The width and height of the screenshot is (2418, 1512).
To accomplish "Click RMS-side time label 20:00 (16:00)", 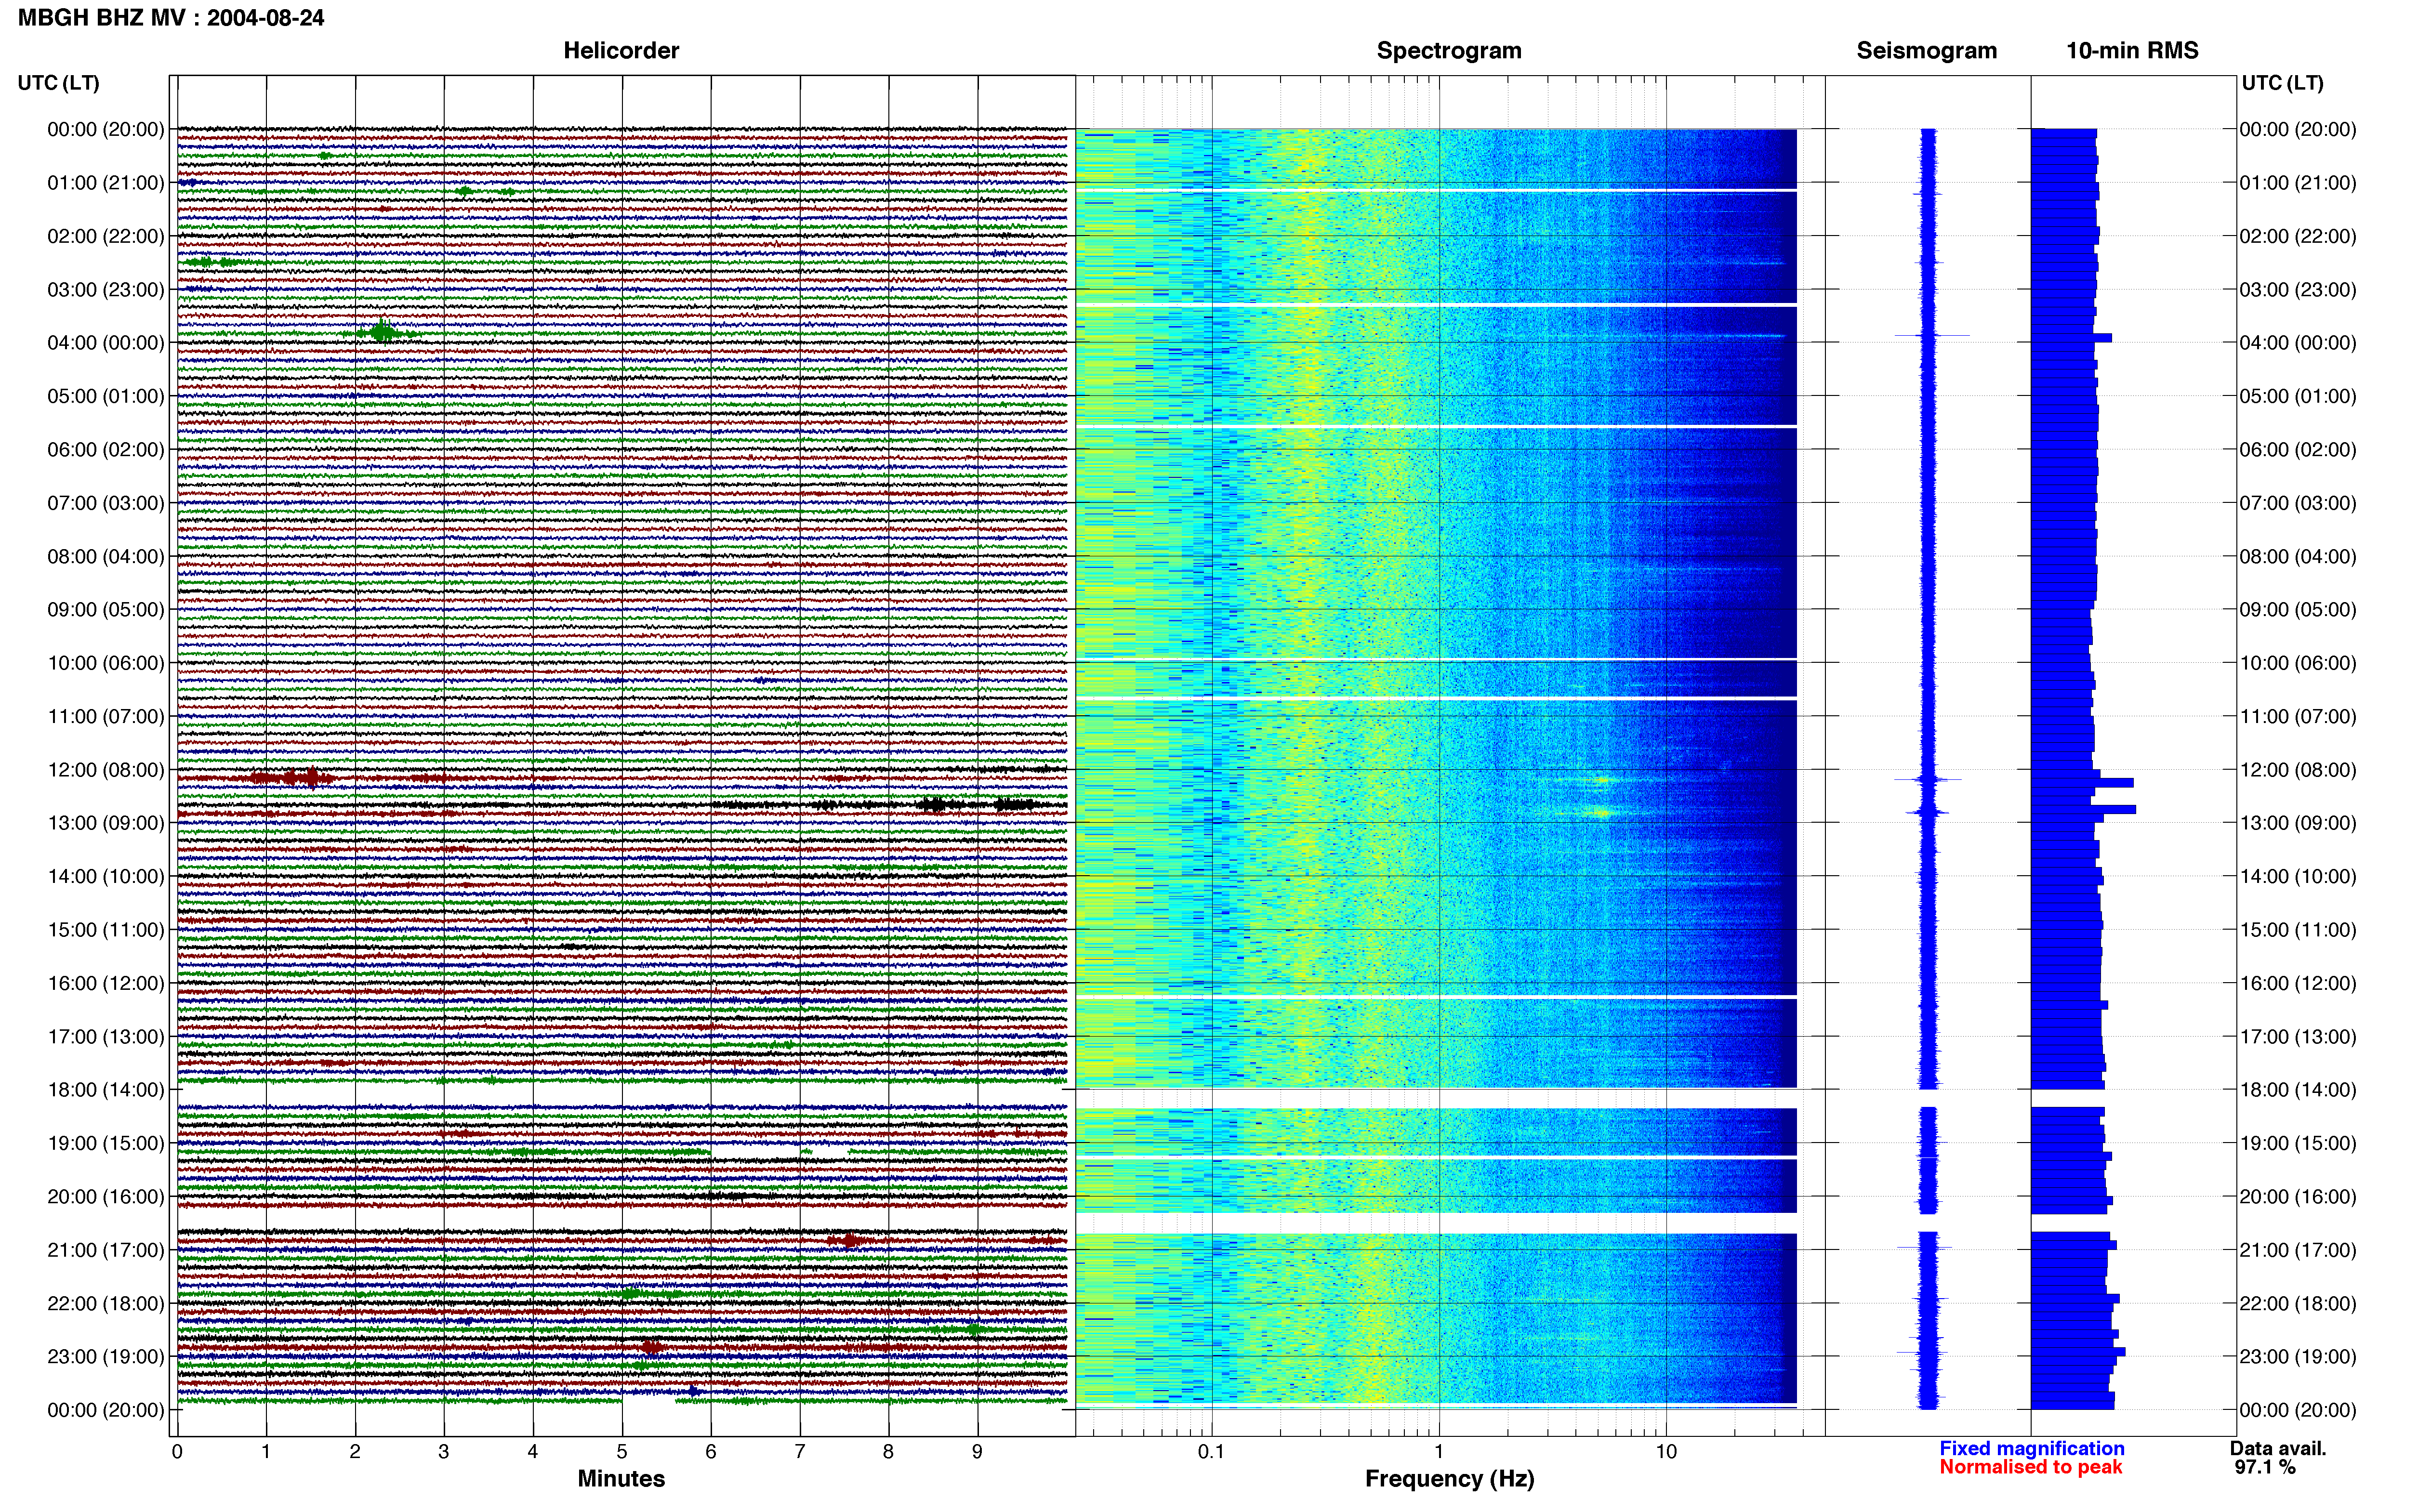I will (x=2298, y=1197).
